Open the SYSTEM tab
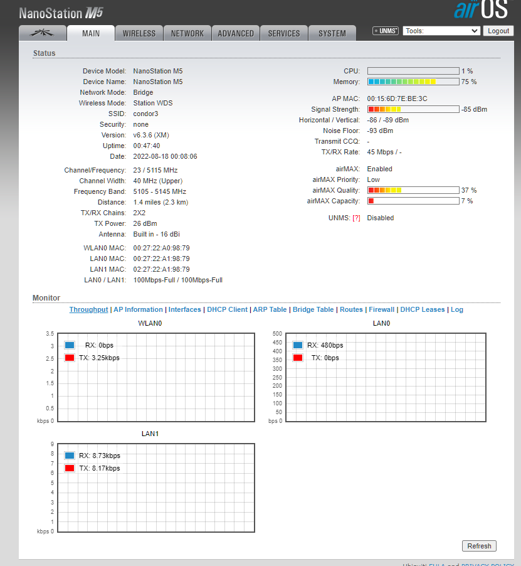Screen dimensions: 521x566 [332, 33]
